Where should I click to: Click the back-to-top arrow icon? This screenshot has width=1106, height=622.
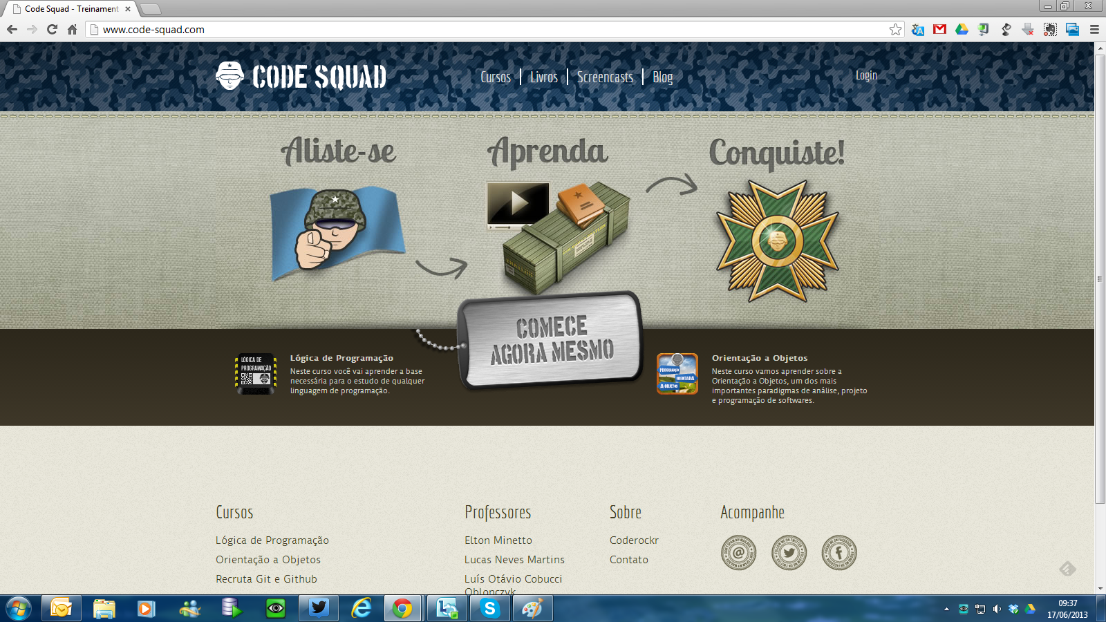1067,569
